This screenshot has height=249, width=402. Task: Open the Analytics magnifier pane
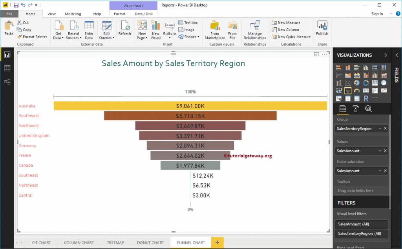point(368,109)
